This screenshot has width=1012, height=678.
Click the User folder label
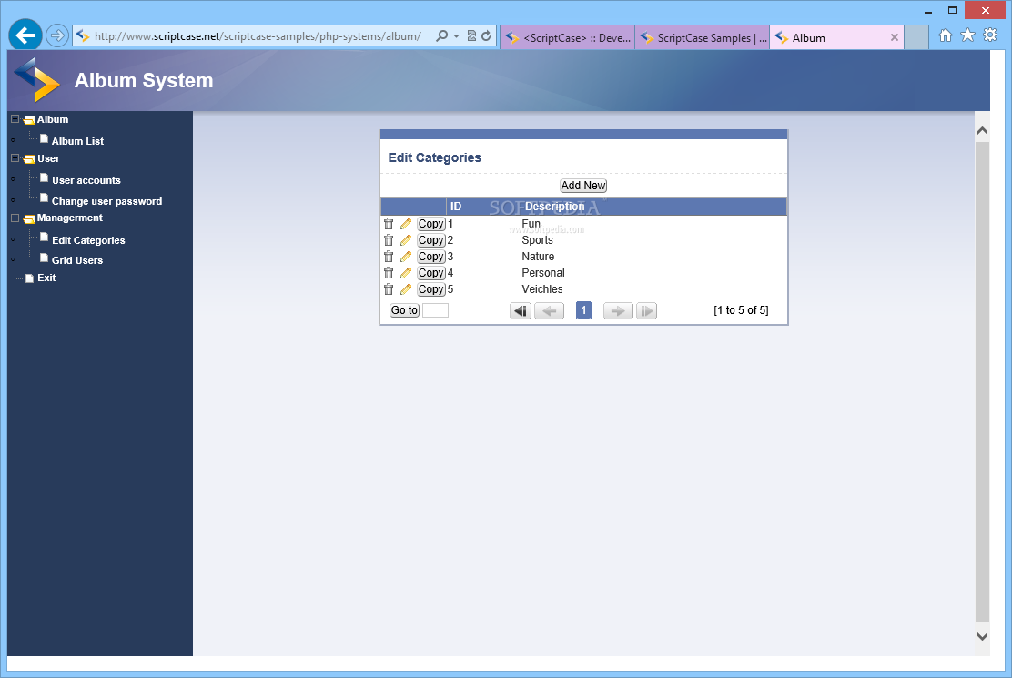click(48, 158)
